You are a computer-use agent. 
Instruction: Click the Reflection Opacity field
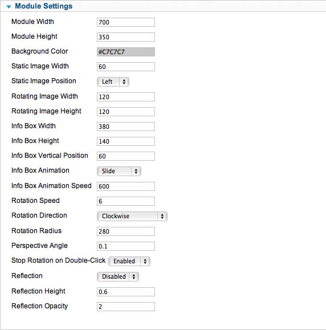(126, 307)
